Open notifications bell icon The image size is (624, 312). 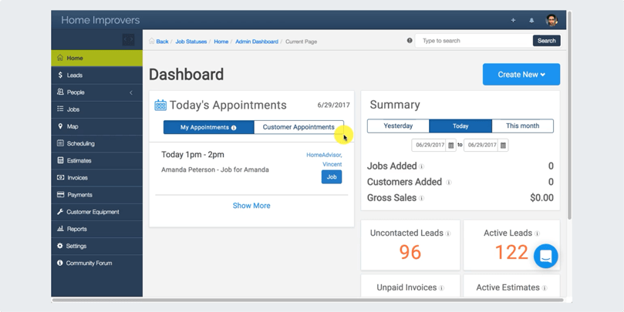coord(531,20)
